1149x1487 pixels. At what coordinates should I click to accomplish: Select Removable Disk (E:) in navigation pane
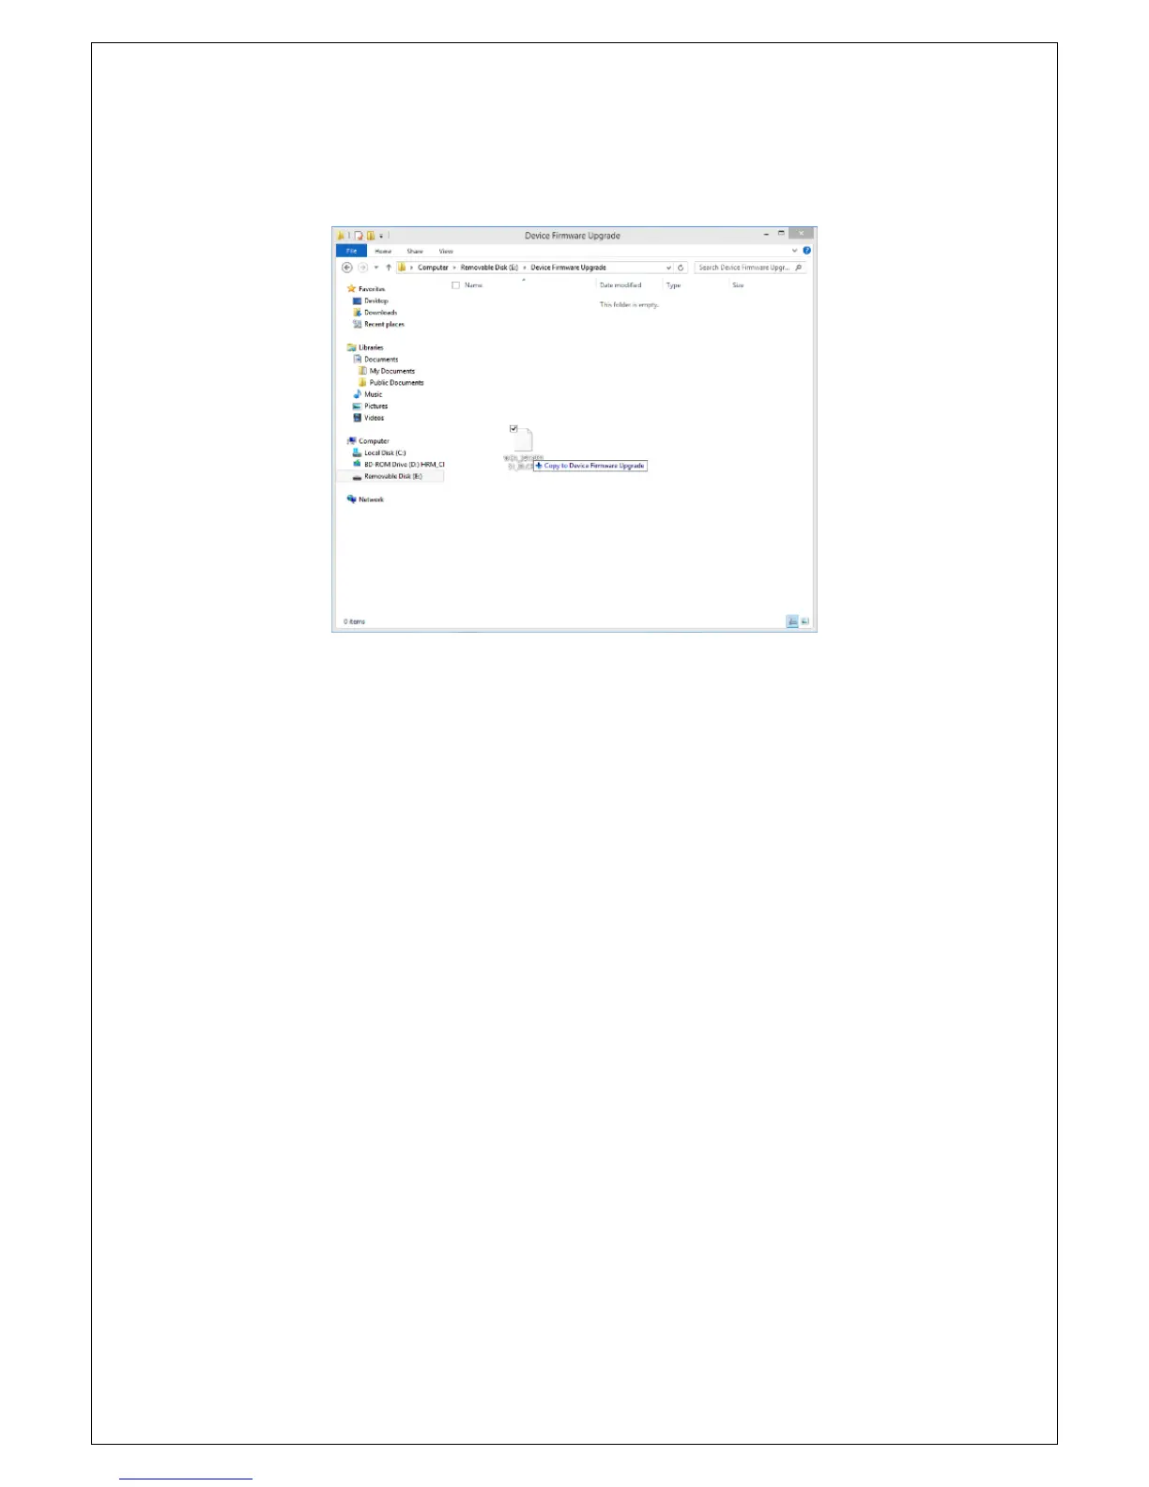point(390,477)
